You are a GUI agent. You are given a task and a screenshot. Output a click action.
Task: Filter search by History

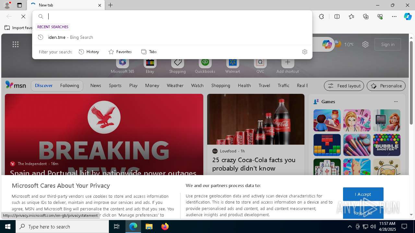pyautogui.click(x=89, y=52)
